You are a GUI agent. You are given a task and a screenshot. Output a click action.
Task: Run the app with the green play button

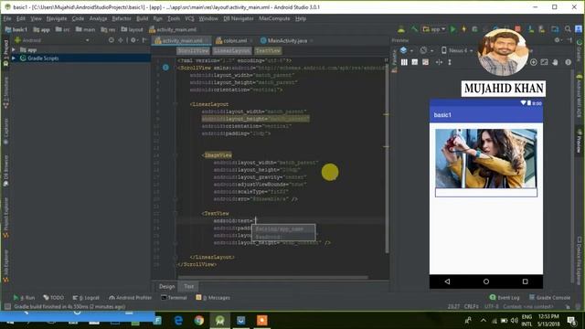[453, 29]
